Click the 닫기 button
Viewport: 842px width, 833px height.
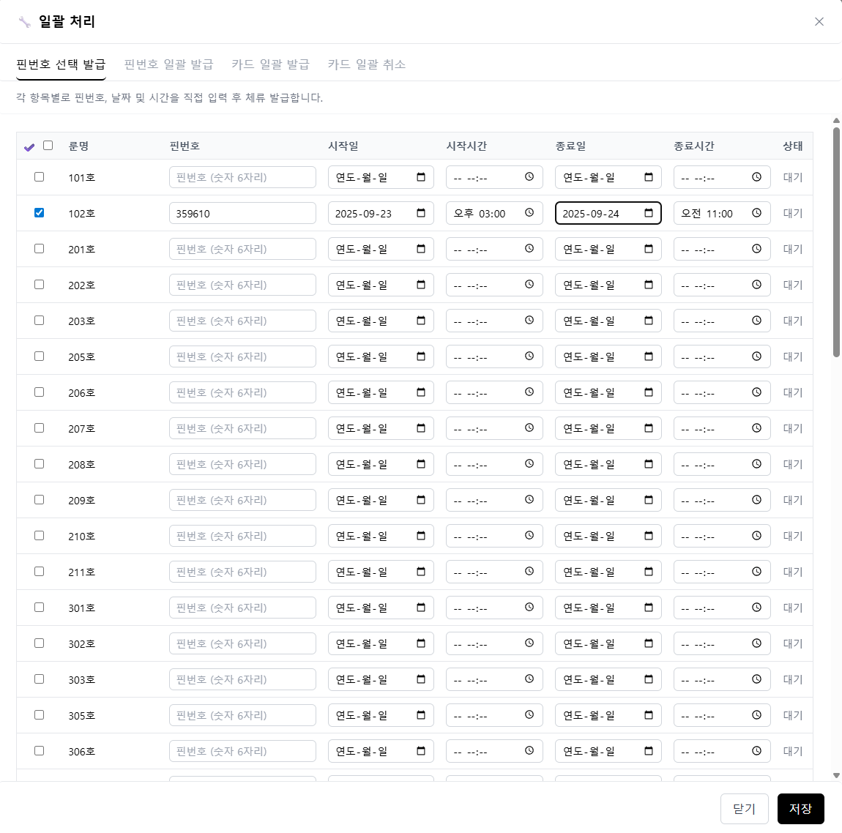coord(744,809)
